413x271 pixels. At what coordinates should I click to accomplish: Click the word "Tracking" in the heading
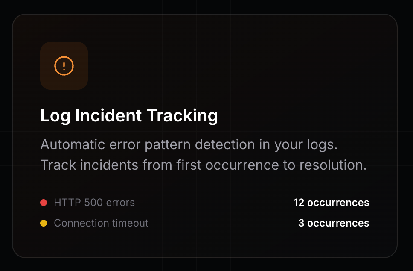point(182,116)
